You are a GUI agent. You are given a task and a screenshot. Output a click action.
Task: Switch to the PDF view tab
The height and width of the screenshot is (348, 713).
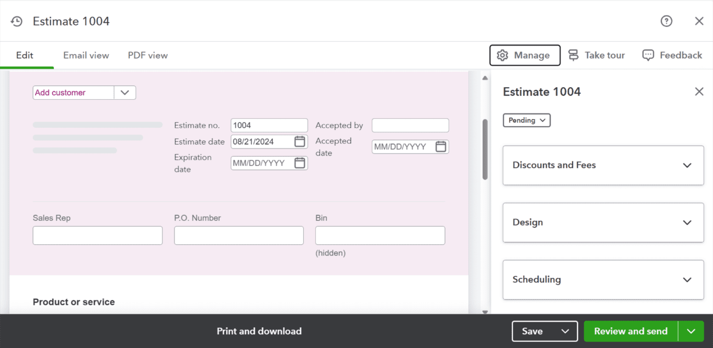[x=148, y=55]
